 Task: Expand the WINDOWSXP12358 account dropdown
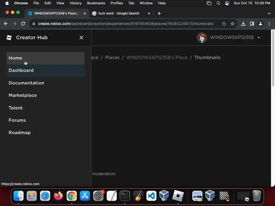pyautogui.click(x=259, y=38)
